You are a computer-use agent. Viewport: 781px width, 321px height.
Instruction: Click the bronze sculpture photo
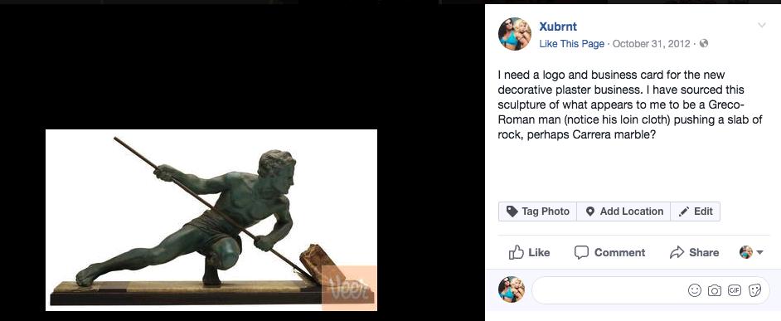coord(211,220)
